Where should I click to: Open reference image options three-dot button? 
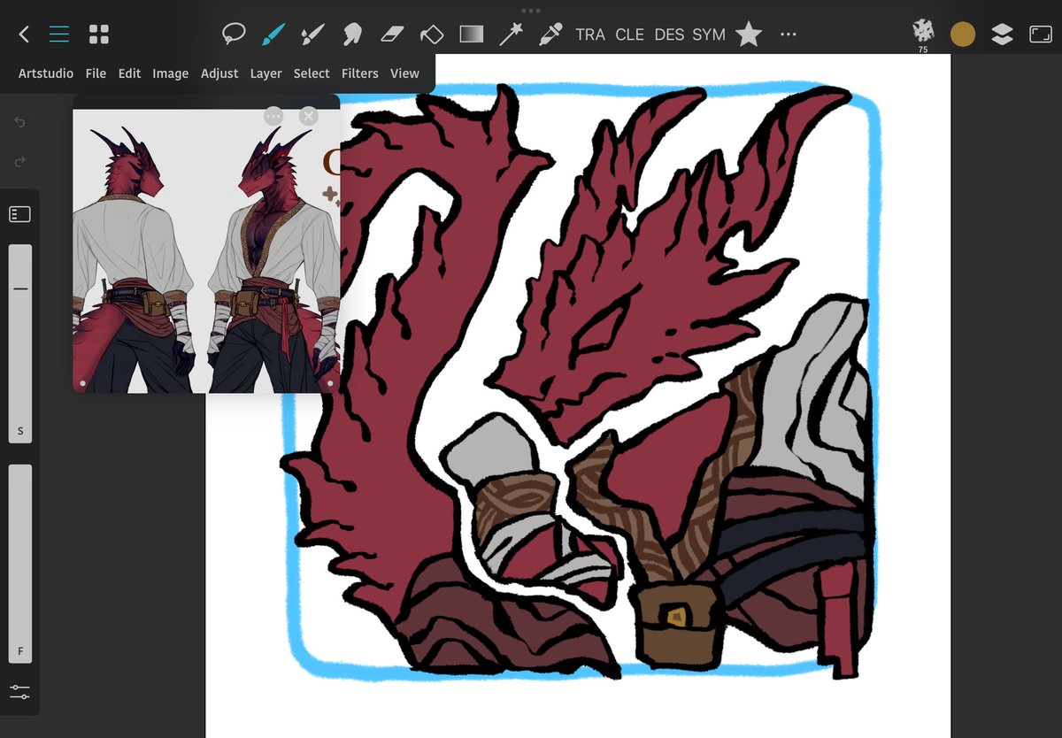tap(273, 116)
